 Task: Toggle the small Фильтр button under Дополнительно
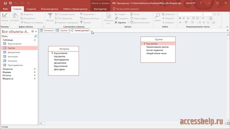coord(86,22)
